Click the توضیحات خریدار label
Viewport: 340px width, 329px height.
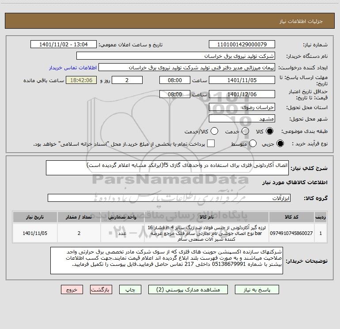pyautogui.click(x=306, y=261)
